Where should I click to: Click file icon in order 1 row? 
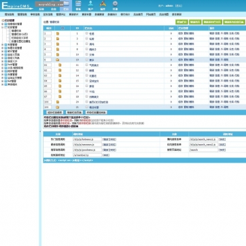pos(58,33)
